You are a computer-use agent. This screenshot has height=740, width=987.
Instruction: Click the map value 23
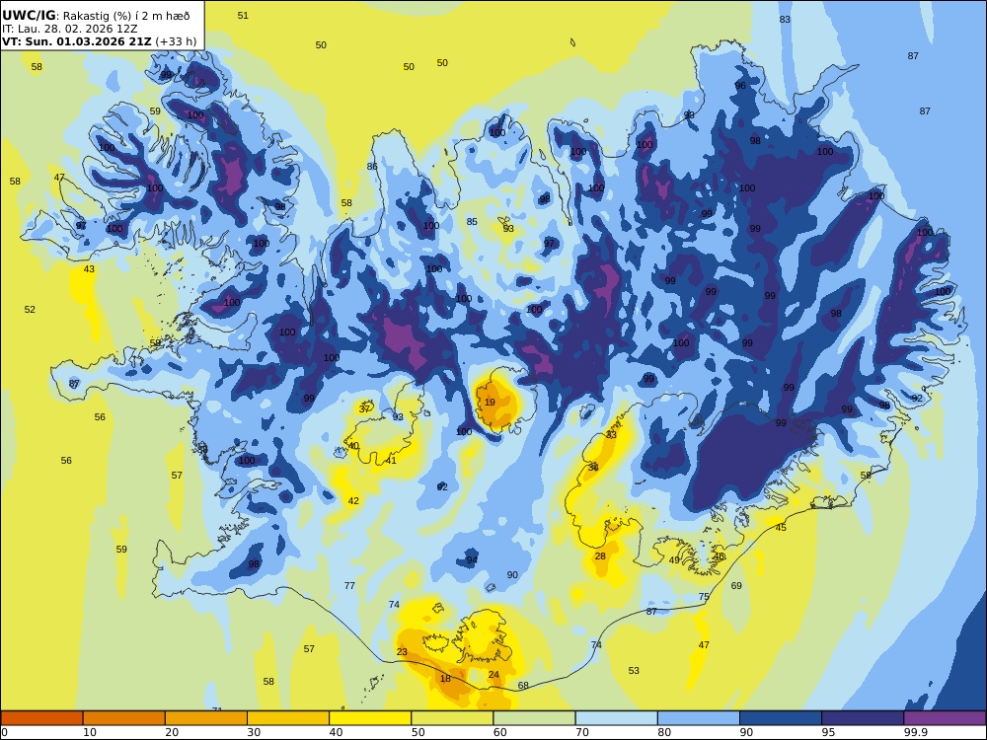click(x=402, y=652)
